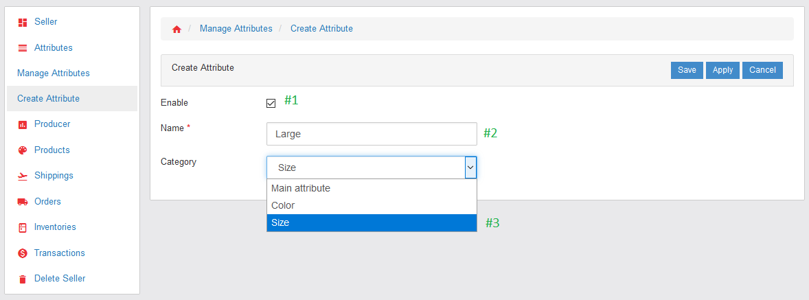Click into the Name input field

[372, 134]
